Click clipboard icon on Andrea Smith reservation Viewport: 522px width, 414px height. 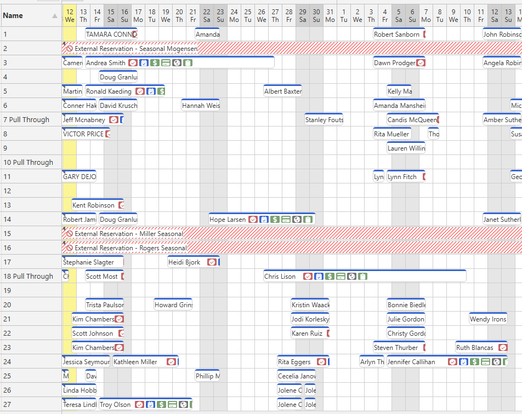tap(188, 63)
